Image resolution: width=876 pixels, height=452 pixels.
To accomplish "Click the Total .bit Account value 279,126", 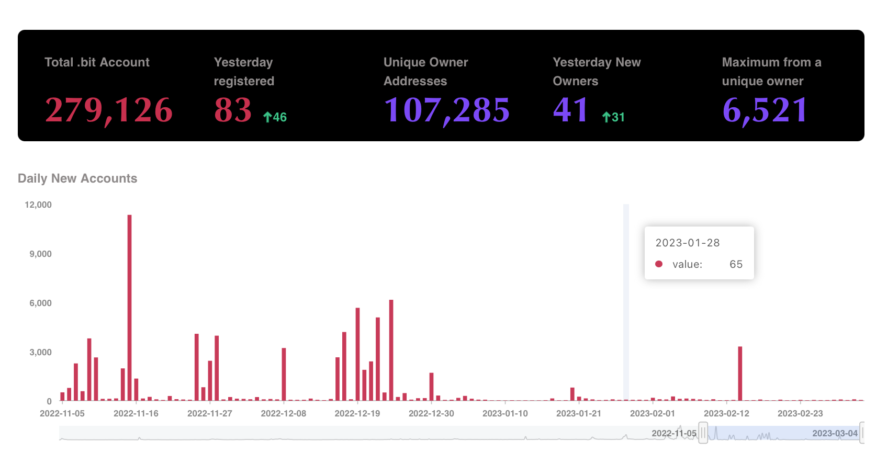I will (109, 110).
